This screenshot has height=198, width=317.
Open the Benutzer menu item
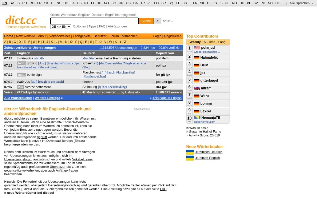coord(100,36)
